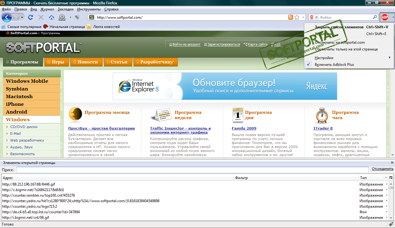Click the Stop loading X button
The width and height of the screenshot is (395, 228).
coord(41,17)
